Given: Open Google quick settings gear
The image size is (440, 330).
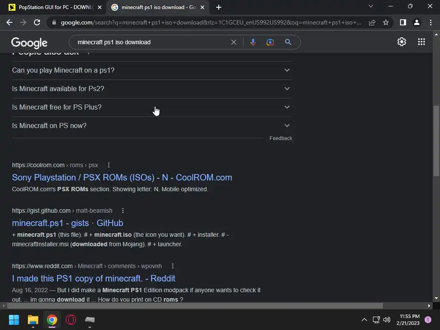Looking at the screenshot, I should (x=402, y=42).
